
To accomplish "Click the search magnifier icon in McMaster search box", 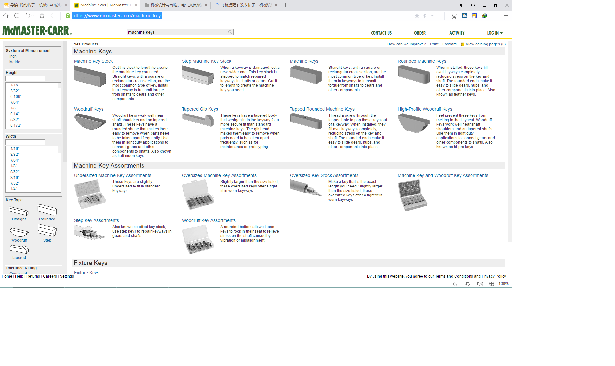I will pos(230,32).
